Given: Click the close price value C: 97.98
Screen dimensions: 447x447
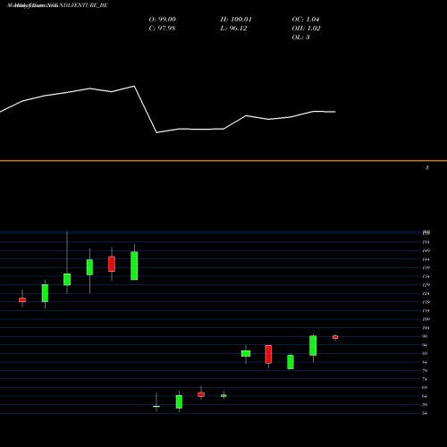Looking at the screenshot, I should pyautogui.click(x=162, y=29).
